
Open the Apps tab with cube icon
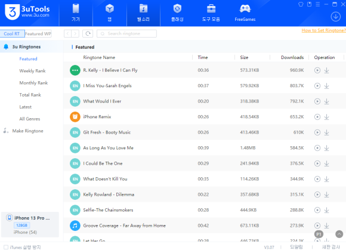[x=110, y=13]
